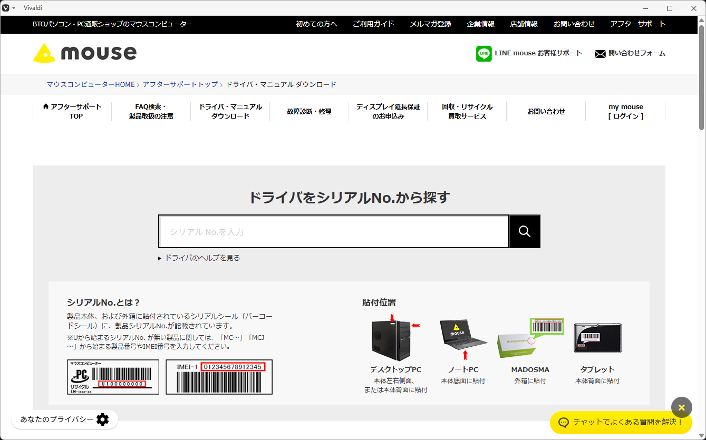Image resolution: width=706 pixels, height=440 pixels.
Task: Open LINE mouse customer support icon
Action: pos(483,53)
